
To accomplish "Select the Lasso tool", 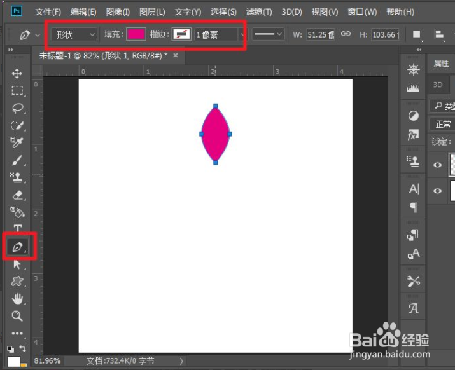I will (17, 108).
